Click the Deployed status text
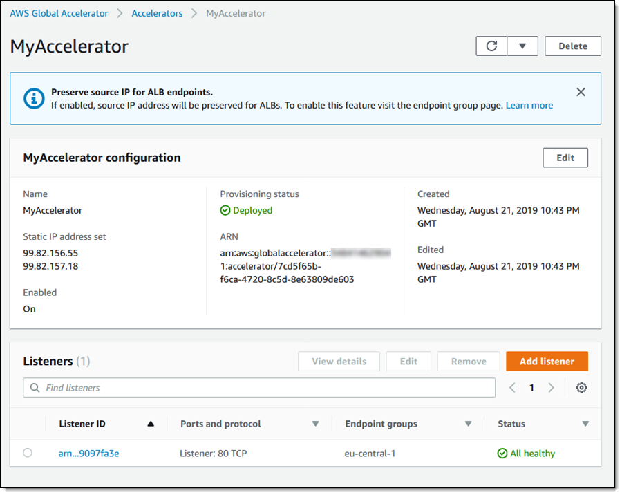This screenshot has height=495, width=622. tap(252, 210)
